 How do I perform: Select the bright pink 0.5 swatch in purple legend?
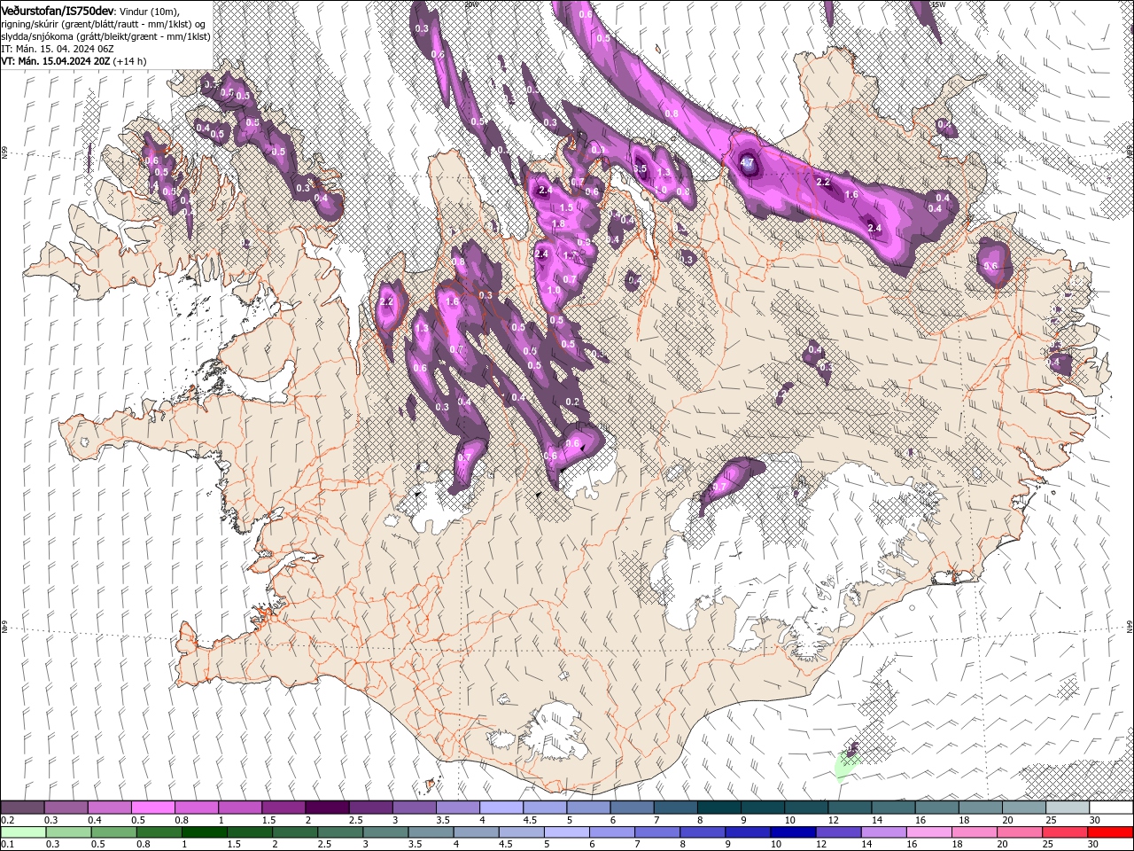pos(152,808)
